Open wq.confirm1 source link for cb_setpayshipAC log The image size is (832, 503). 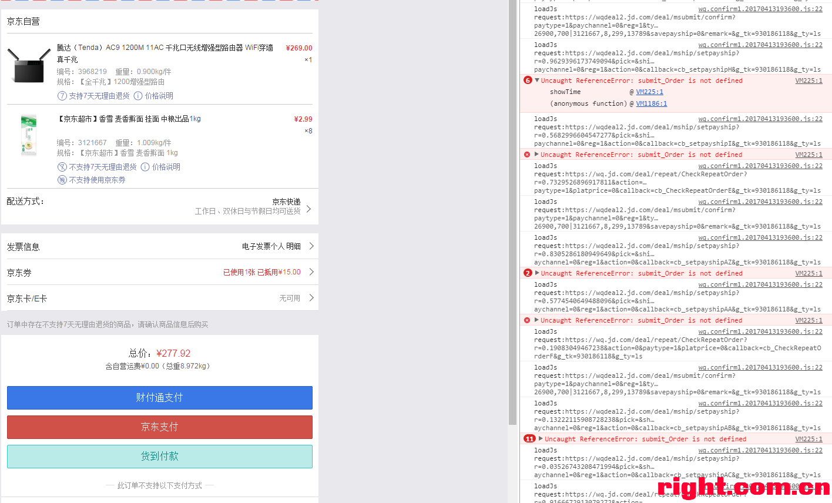[x=760, y=450]
